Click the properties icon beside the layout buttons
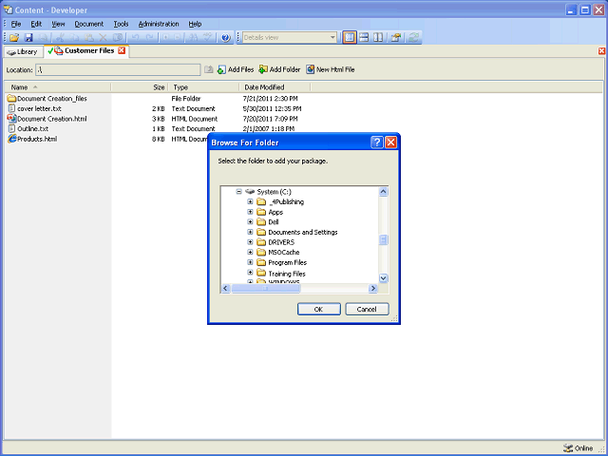 pyautogui.click(x=396, y=38)
